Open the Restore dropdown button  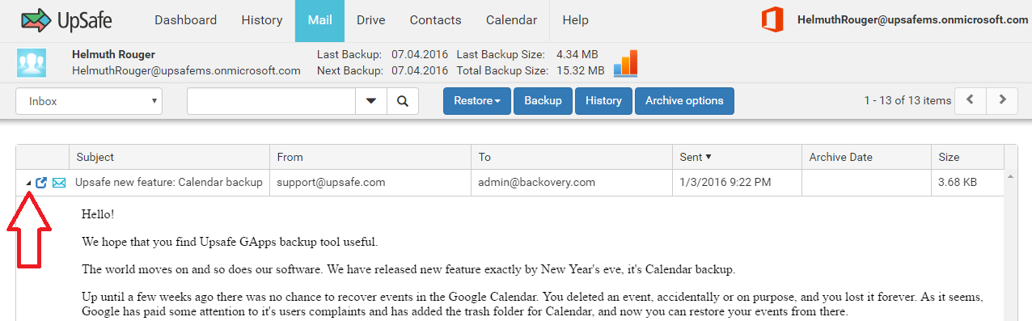[477, 101]
